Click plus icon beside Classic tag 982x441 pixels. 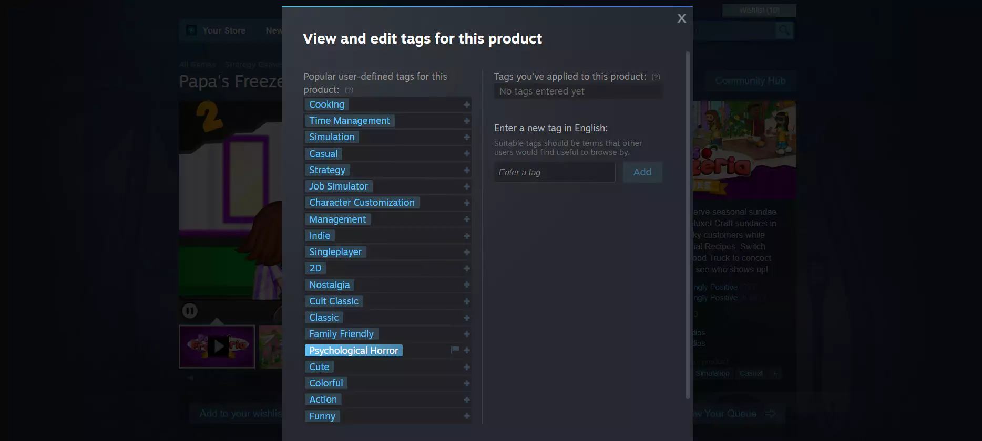(x=466, y=318)
